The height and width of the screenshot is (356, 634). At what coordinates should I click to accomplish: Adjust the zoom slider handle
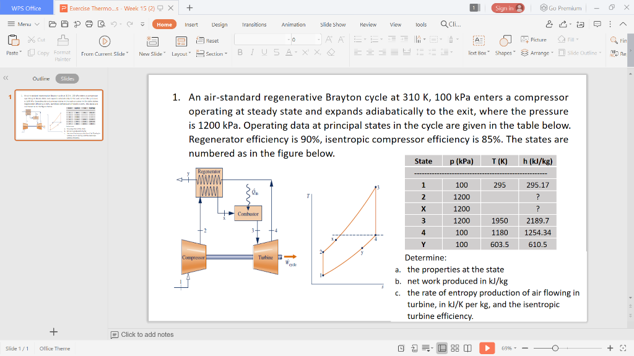tap(555, 348)
